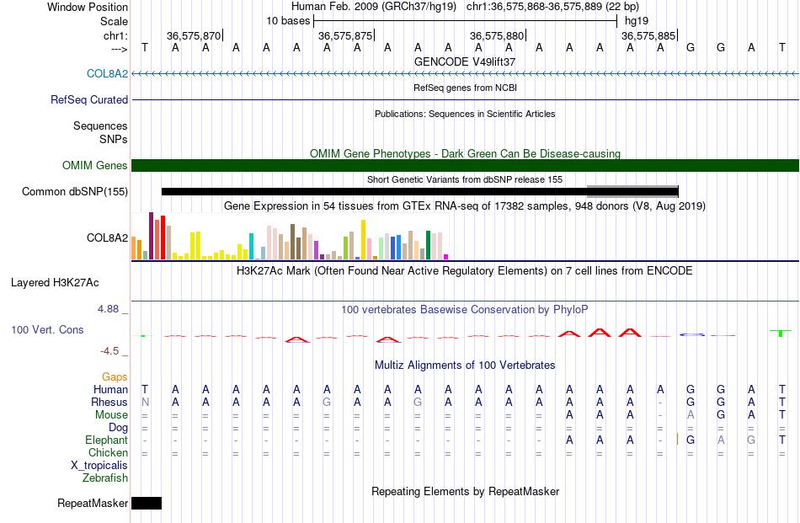Open the RefSeq Curated track label

pyautogui.click(x=89, y=99)
